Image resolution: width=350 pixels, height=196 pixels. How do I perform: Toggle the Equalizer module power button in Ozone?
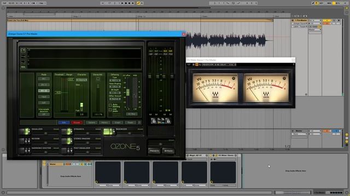coord(26,132)
